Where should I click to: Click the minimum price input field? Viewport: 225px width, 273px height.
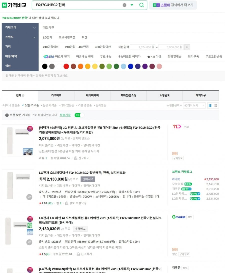pos(143,47)
